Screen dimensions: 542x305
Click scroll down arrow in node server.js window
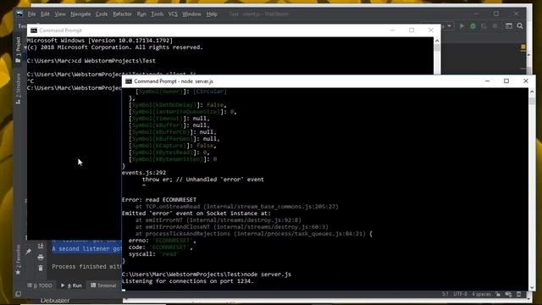[x=532, y=287]
